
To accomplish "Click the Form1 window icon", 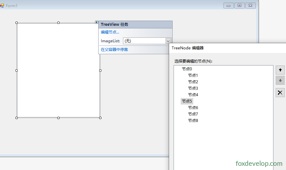I will coord(2,5).
